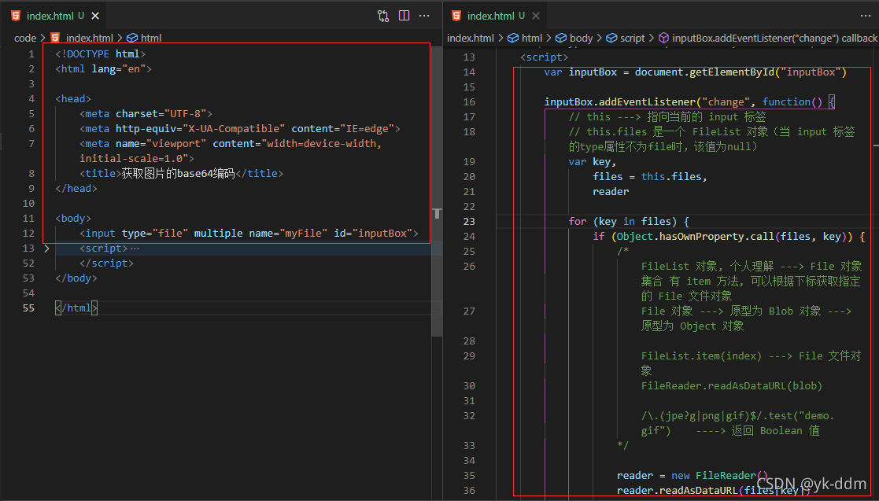Click HTML5 file icon on left tab
The height and width of the screenshot is (501, 879).
point(16,16)
